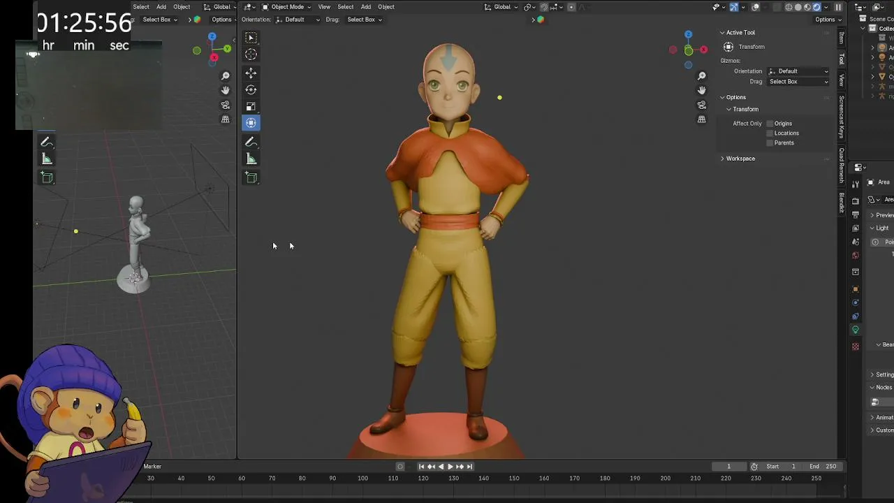
Task: Open the Render properties tab
Action: (x=856, y=201)
